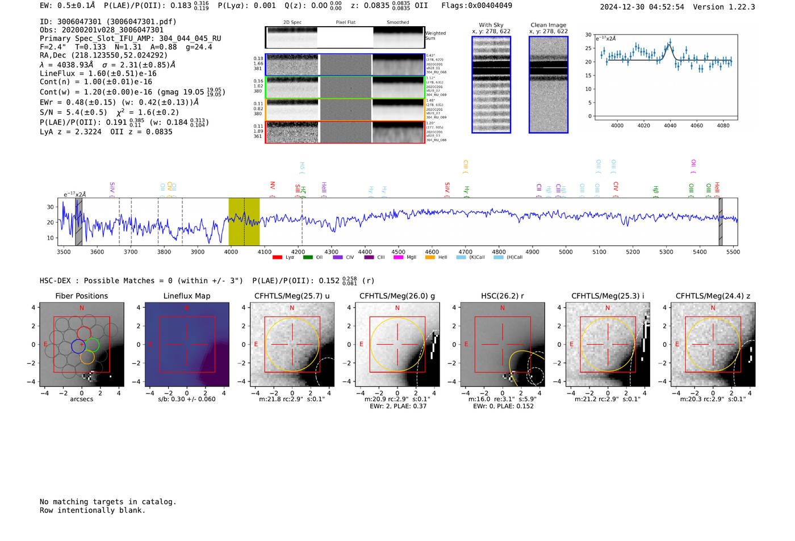The height and width of the screenshot is (541, 795).
Task: Click the 'Row intentionally blank.' text
Action: (93, 510)
